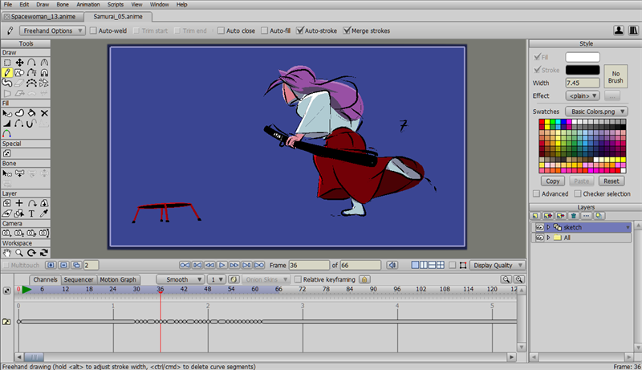Viewport: 642px width, 370px height.
Task: Open the Animation menu
Action: click(x=87, y=4)
